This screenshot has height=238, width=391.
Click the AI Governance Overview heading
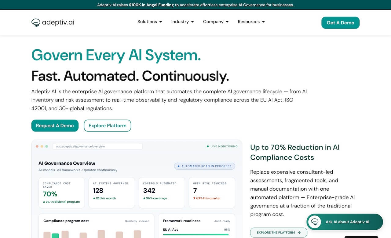67,163
